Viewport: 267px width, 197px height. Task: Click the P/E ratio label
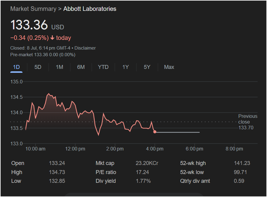click(x=106, y=172)
